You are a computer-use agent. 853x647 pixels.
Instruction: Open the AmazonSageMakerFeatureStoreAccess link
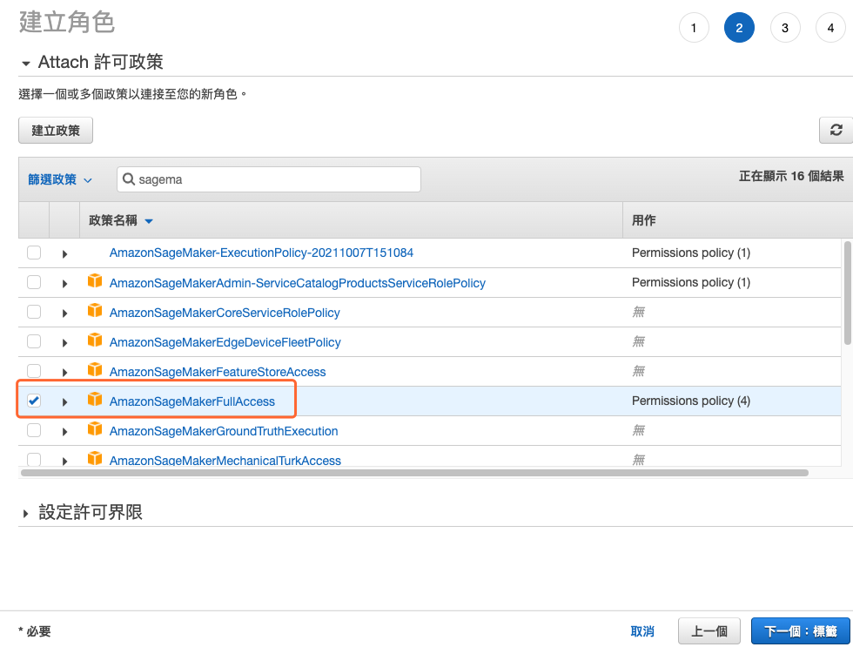pos(218,372)
